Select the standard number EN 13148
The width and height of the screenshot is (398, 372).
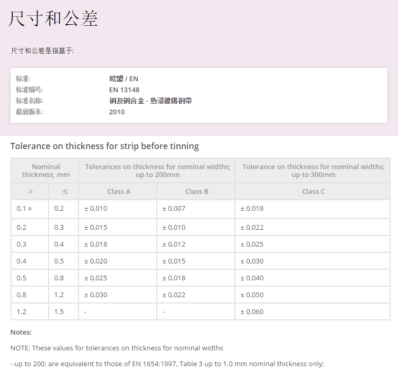coord(124,90)
